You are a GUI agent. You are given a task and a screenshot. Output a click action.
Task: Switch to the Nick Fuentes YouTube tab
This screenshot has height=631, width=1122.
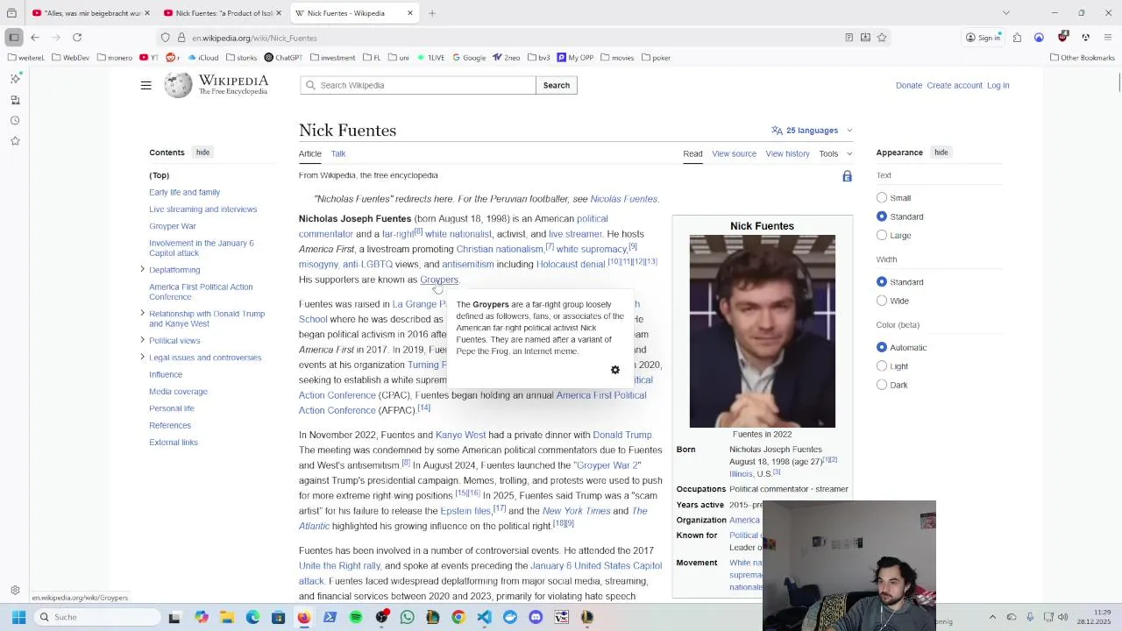(224, 13)
